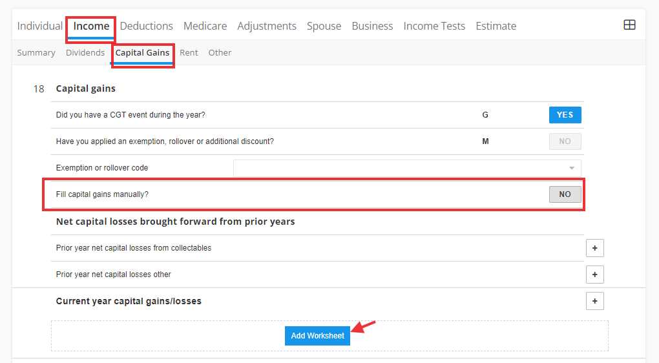Image resolution: width=659 pixels, height=363 pixels.
Task: Expand Current year capital gains/losses with plus
Action: [x=594, y=301]
